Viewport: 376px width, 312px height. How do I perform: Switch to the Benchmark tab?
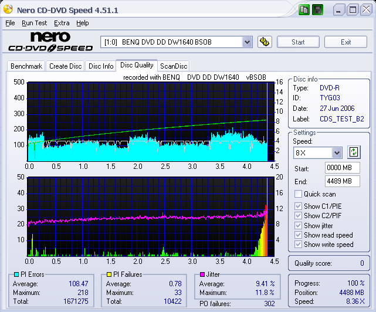coord(26,66)
